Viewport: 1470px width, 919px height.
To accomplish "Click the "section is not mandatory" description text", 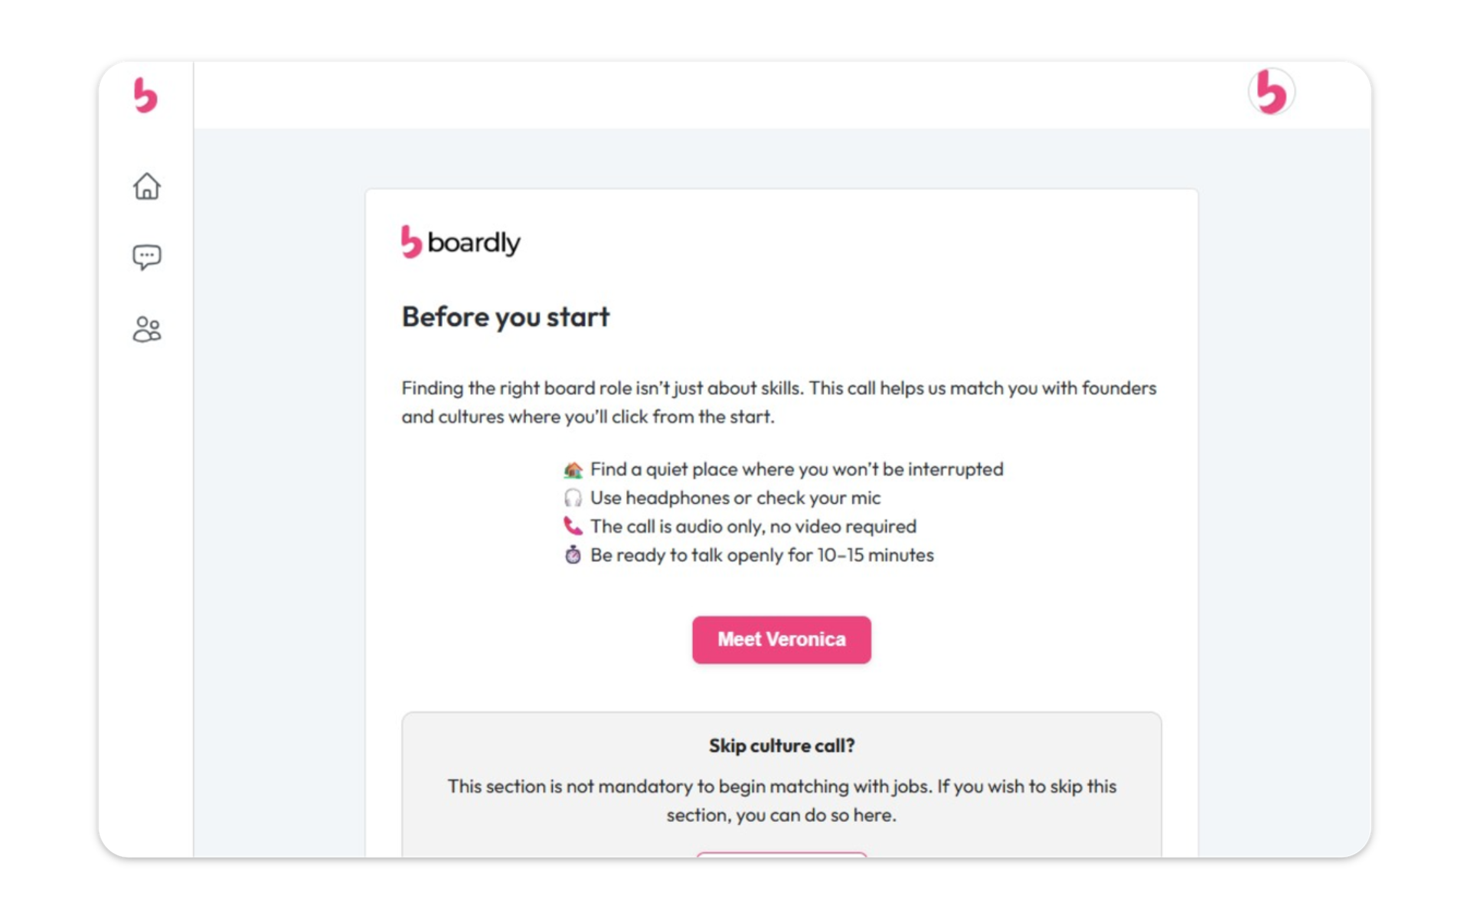I will point(781,800).
